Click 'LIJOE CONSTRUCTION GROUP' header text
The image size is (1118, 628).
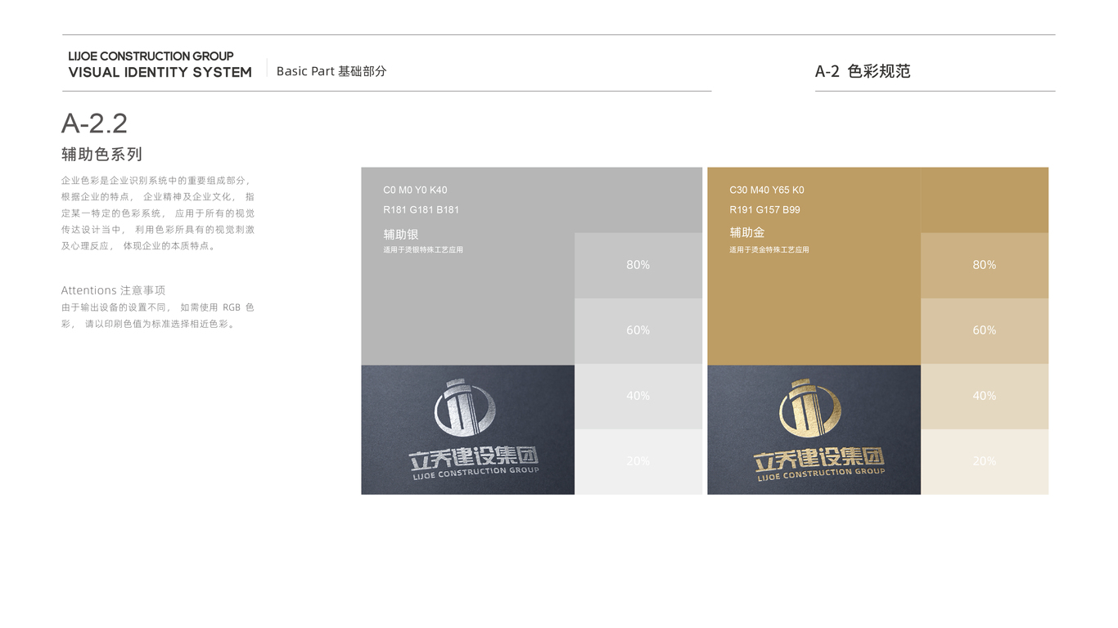151,56
